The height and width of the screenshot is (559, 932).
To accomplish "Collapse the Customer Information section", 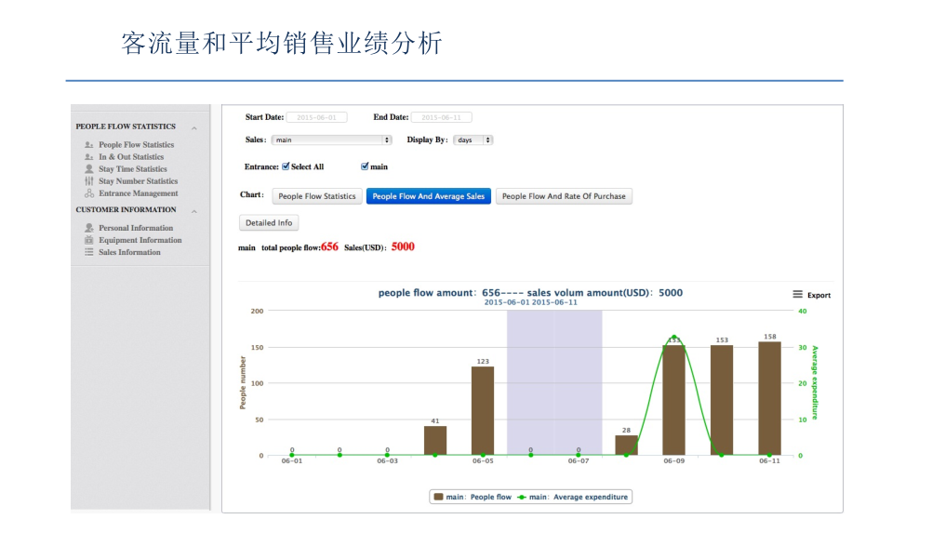I will pyautogui.click(x=194, y=211).
